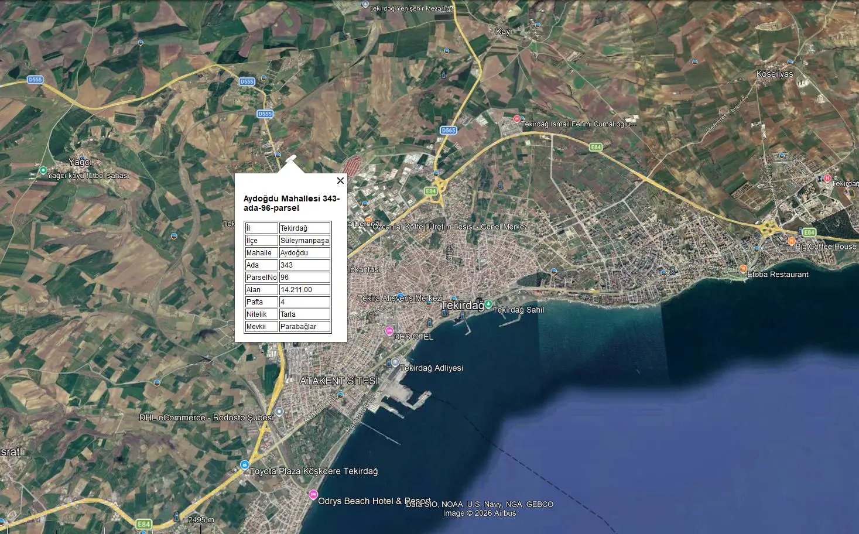This screenshot has width=859, height=534.
Task: Click the Özcanlar Köfte Üretim Tesisi label
Action: pyautogui.click(x=450, y=227)
